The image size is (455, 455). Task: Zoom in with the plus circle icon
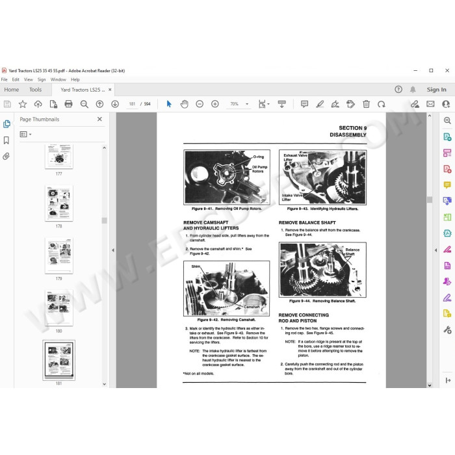tap(215, 104)
